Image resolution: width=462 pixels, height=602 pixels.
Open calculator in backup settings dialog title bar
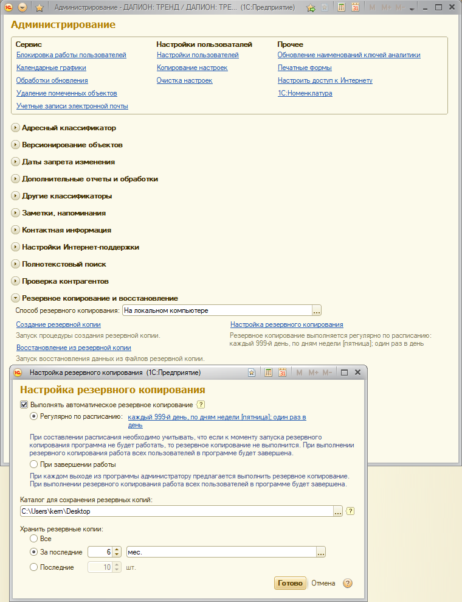(x=268, y=373)
